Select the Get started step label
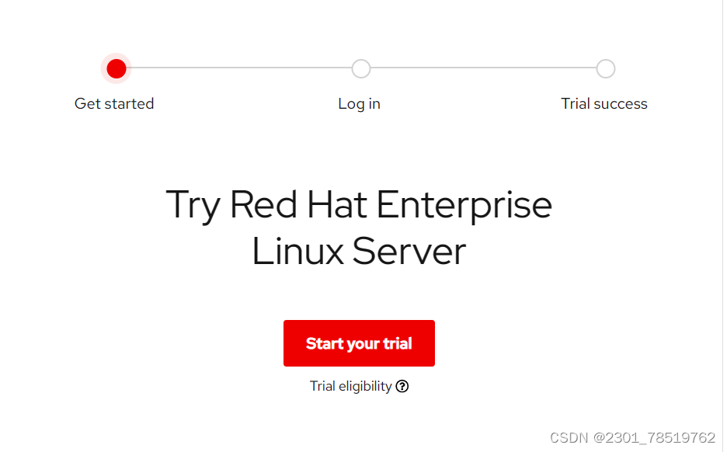 [x=114, y=103]
